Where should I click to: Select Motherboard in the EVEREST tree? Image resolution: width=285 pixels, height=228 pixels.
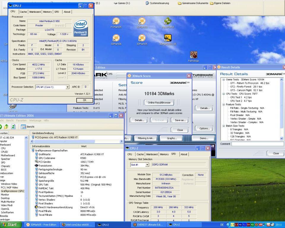tap(8, 156)
